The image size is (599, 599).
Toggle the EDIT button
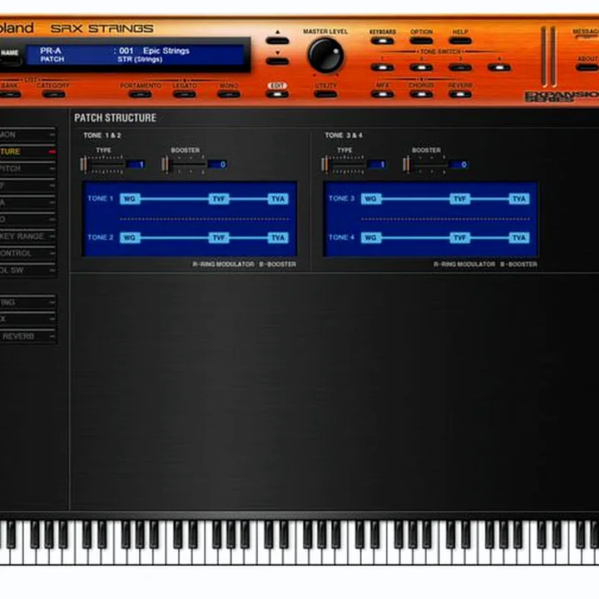(277, 94)
